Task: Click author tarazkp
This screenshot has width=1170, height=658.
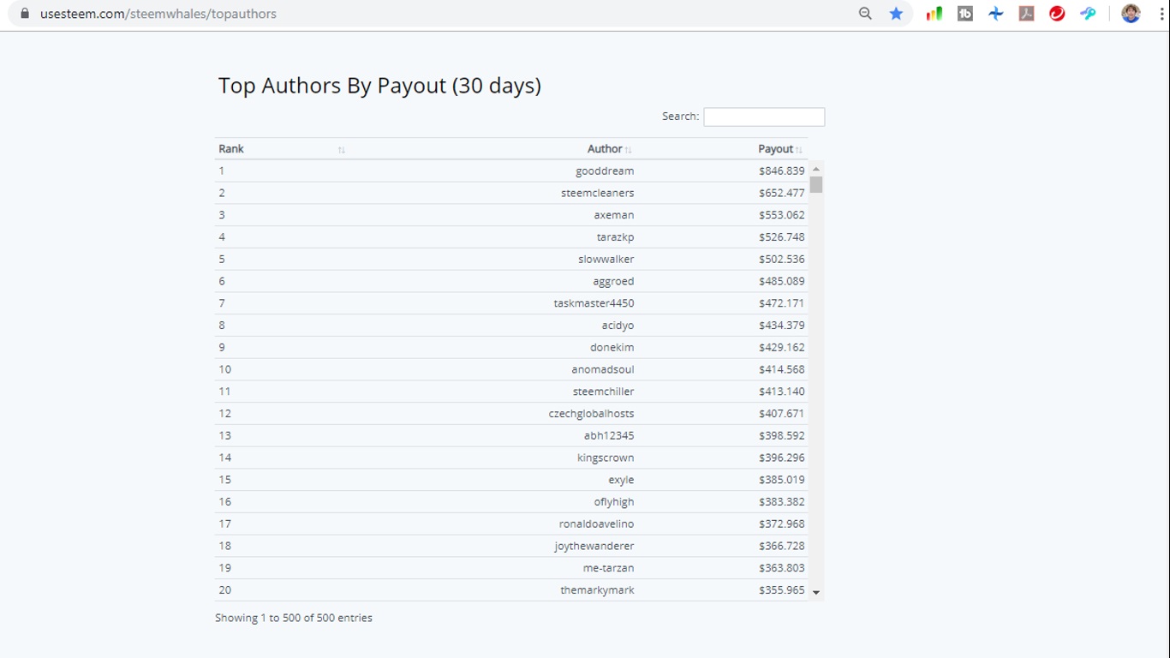Action: [x=616, y=237]
